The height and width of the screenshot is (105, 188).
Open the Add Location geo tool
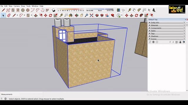(x=118, y=10)
